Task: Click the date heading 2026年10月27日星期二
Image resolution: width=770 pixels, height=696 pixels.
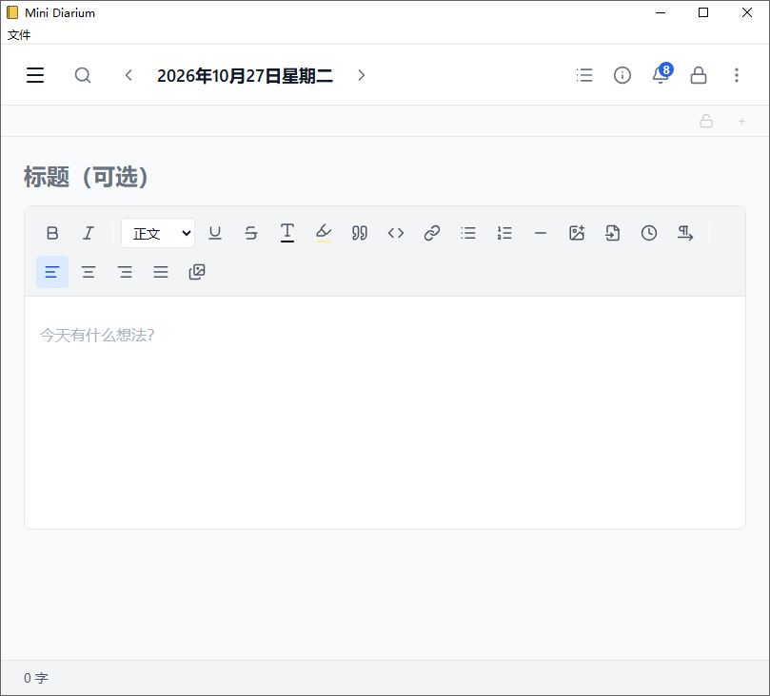Action: (245, 75)
